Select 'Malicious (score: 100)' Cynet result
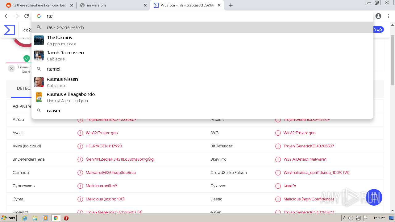 pyautogui.click(x=105, y=199)
